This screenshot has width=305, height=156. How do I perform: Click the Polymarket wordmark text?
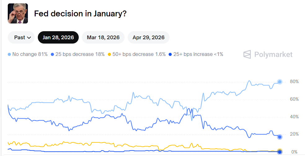point(273,55)
